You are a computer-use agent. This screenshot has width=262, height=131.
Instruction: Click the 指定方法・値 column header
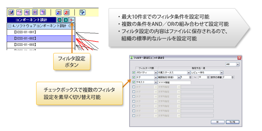pos(199,68)
